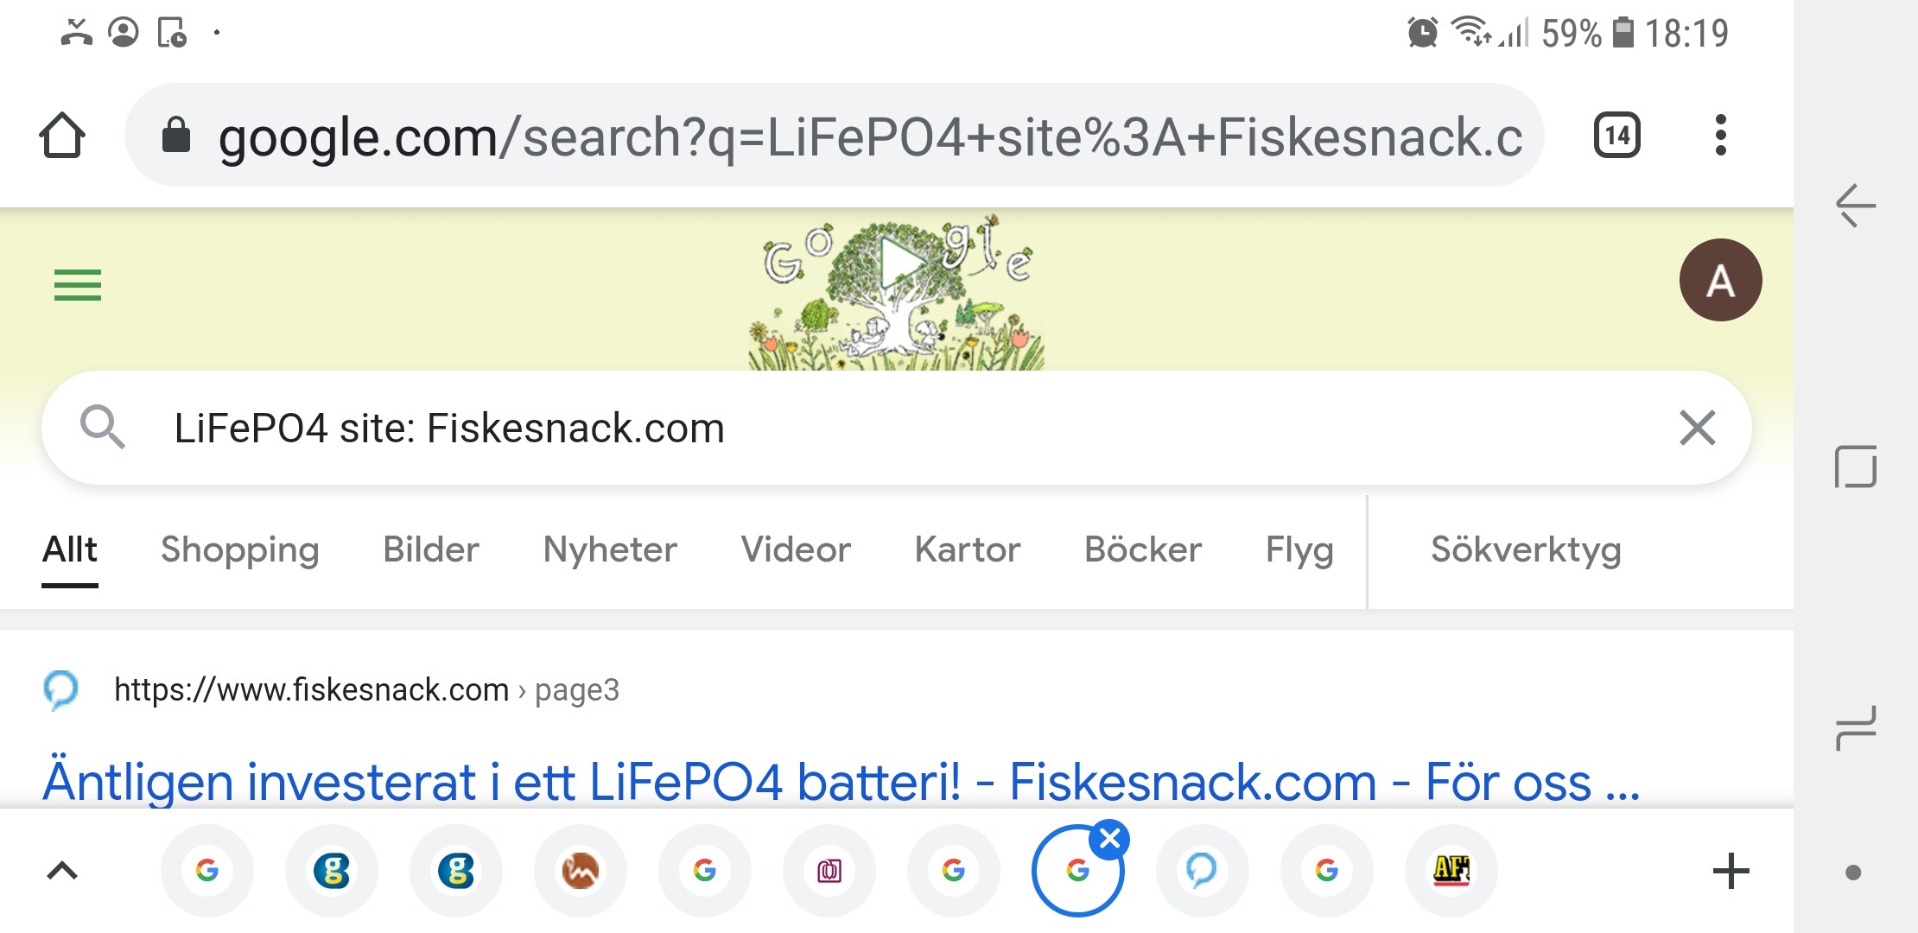Switch to the Shopping results tab
Screen dimensions: 1918x933
click(x=239, y=550)
